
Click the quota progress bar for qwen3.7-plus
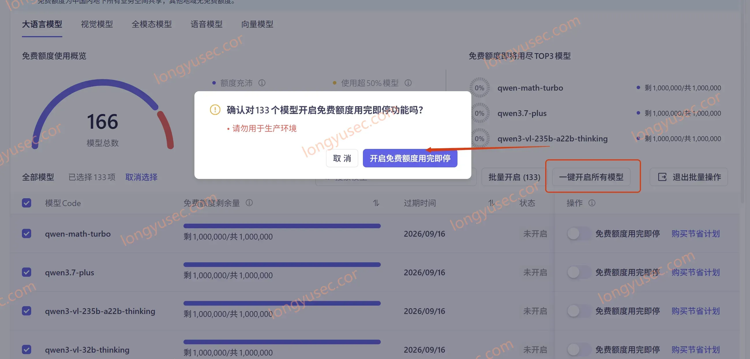(282, 265)
